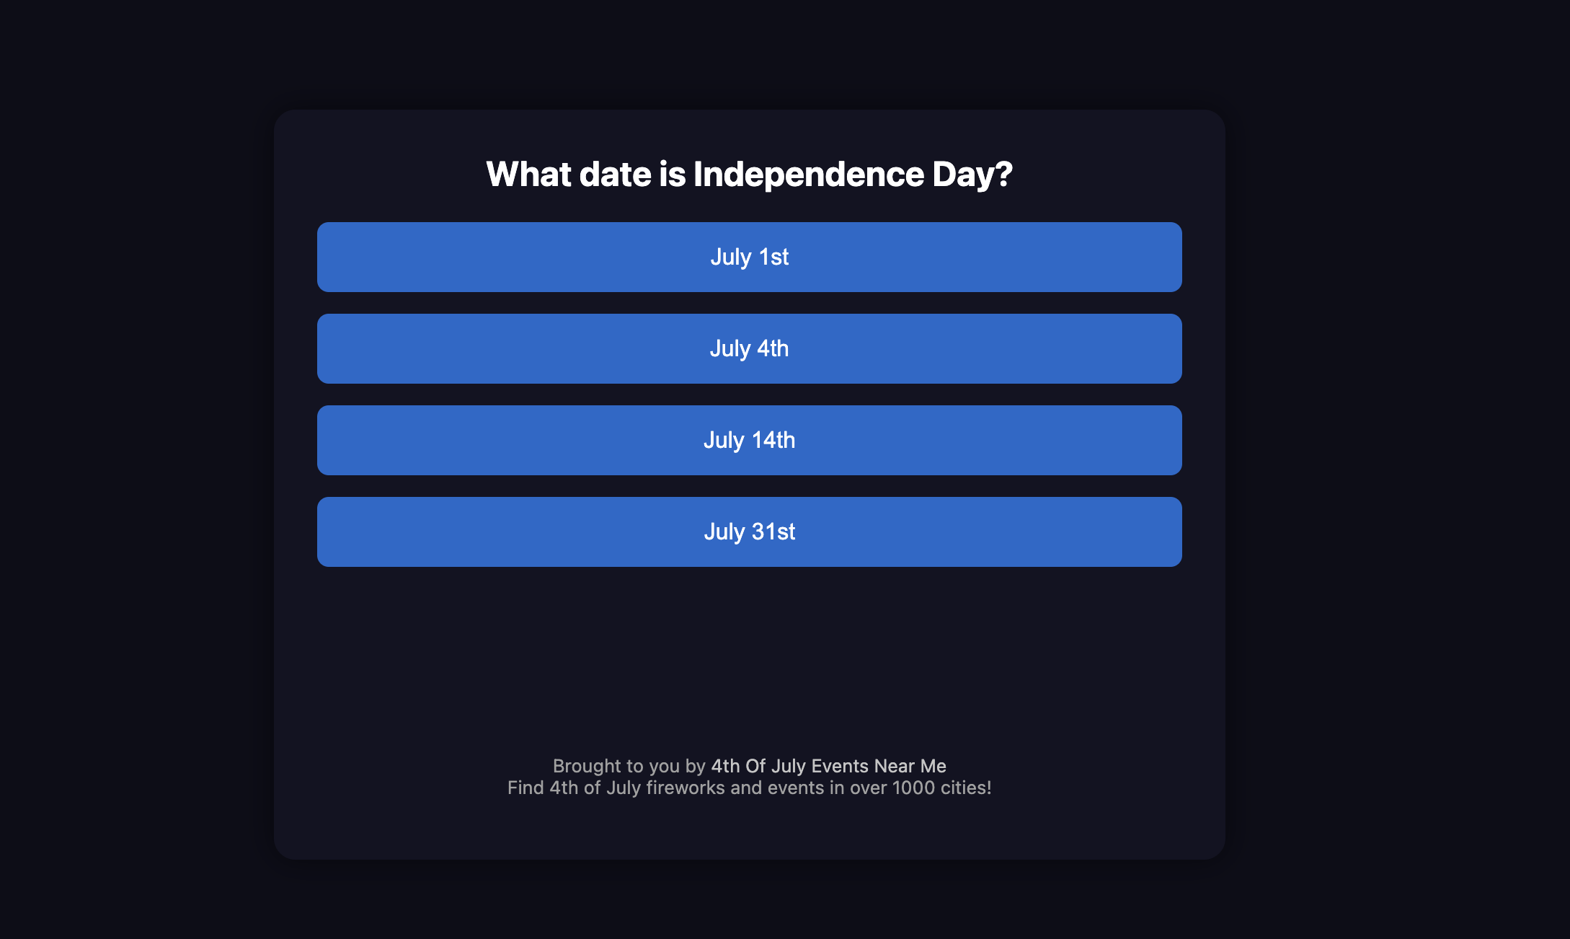The image size is (1570, 939).
Task: Click the question heading text
Action: point(748,172)
